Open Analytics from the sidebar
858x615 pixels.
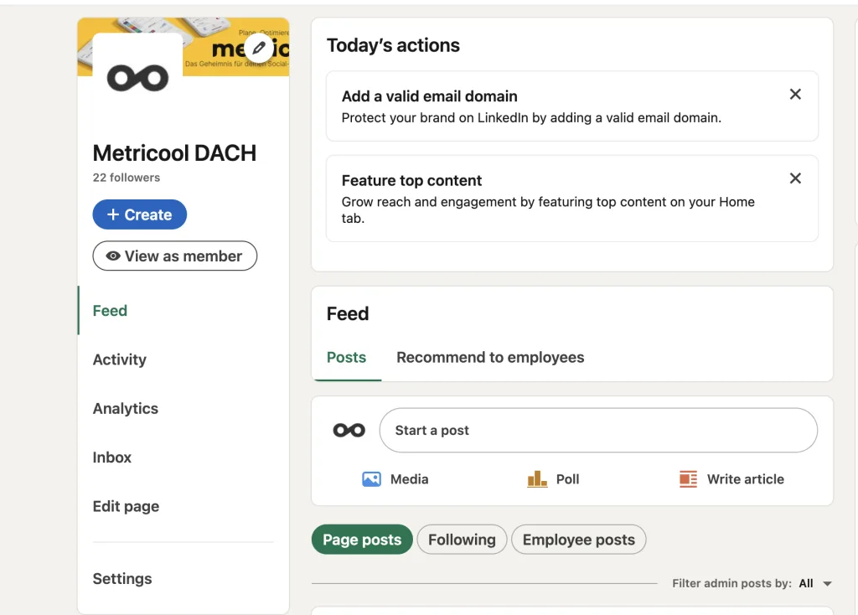coord(126,409)
